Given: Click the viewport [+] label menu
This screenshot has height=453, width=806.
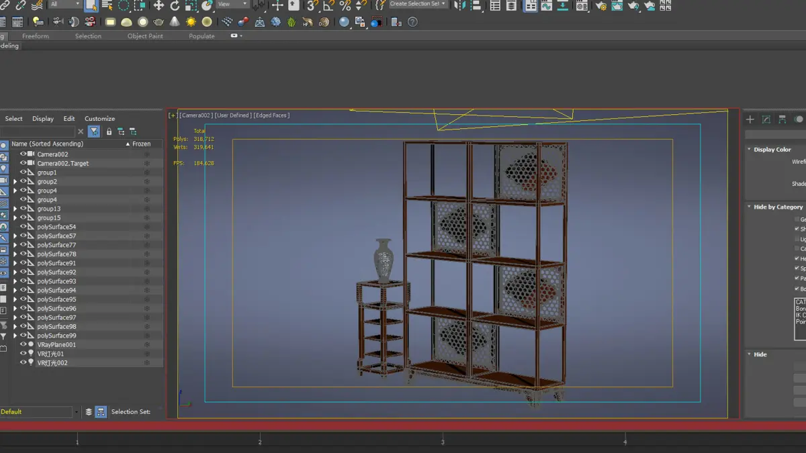Looking at the screenshot, I should 173,115.
